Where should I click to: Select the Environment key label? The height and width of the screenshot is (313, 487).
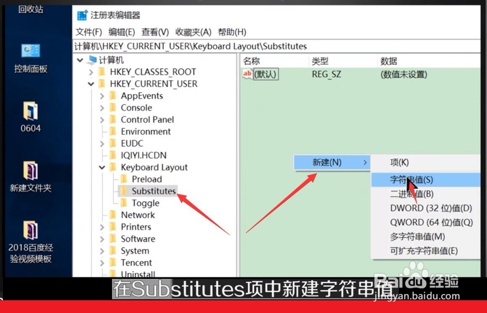pos(146,132)
